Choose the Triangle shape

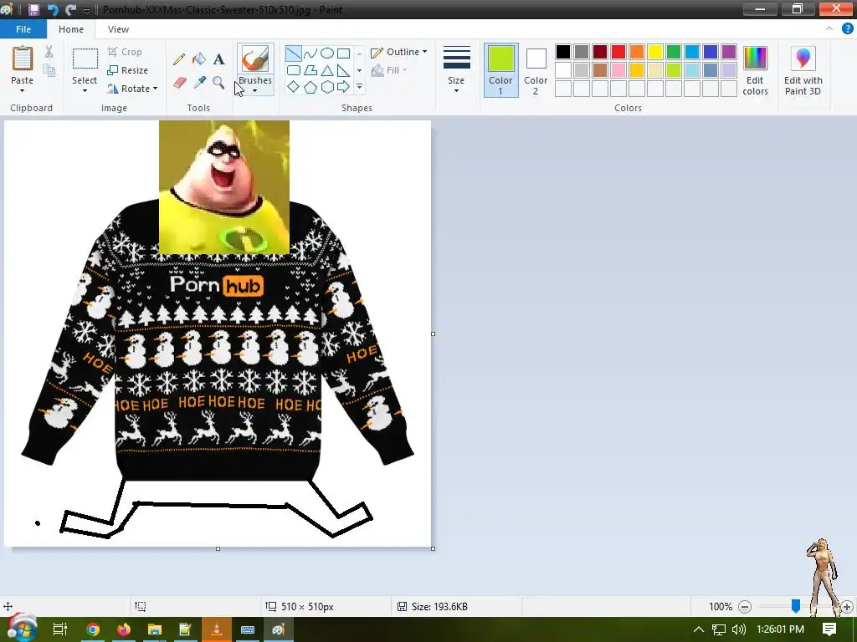(x=327, y=70)
